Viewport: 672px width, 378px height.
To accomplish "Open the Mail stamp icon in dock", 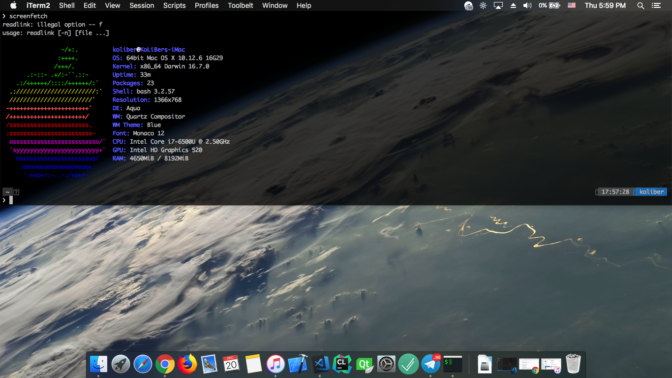I will (x=209, y=364).
